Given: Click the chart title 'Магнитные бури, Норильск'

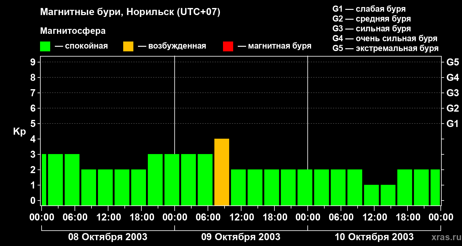Looking at the screenshot, I should point(130,12).
